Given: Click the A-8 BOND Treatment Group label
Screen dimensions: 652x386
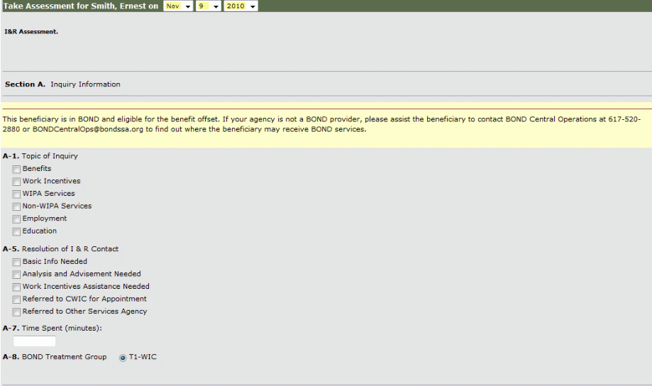Looking at the screenshot, I should (x=55, y=357).
